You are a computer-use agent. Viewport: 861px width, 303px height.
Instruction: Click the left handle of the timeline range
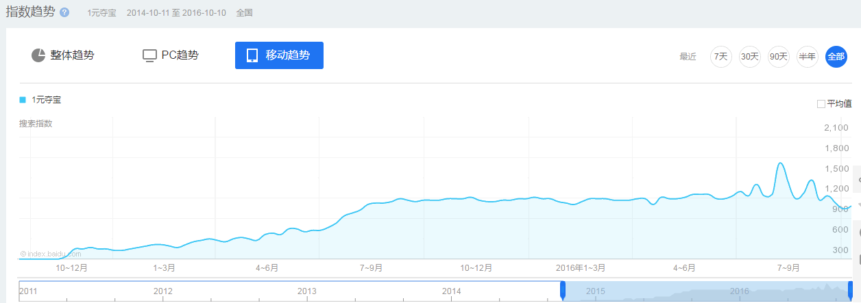point(563,291)
